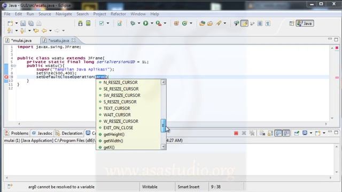Image resolution: width=342 pixels, height=192 pixels.
Task: Switch to the Problems tab
Action: point(17,133)
